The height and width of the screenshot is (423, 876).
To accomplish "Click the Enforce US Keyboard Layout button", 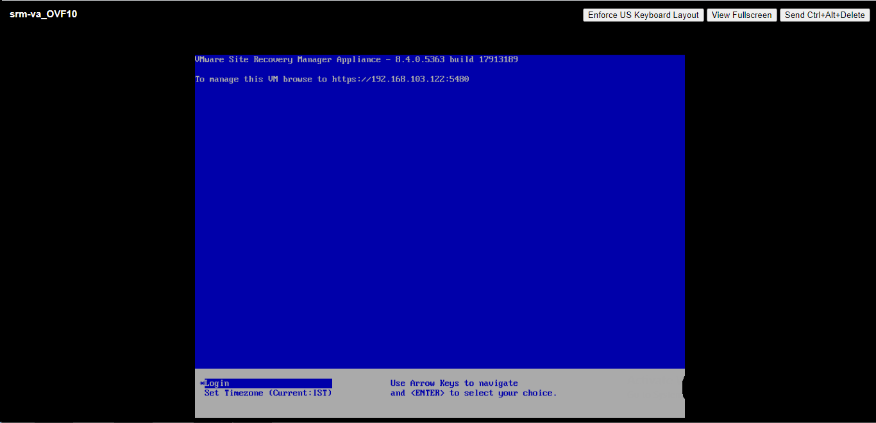I will pyautogui.click(x=643, y=15).
